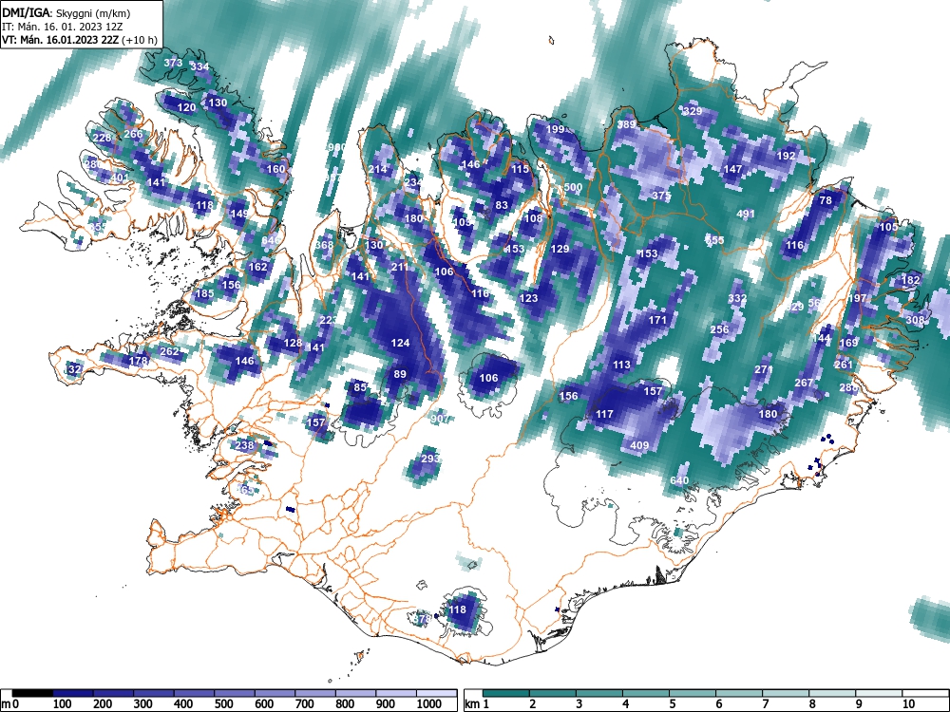Click the visibility value '375' on the map
The image size is (950, 712).
pos(661,197)
